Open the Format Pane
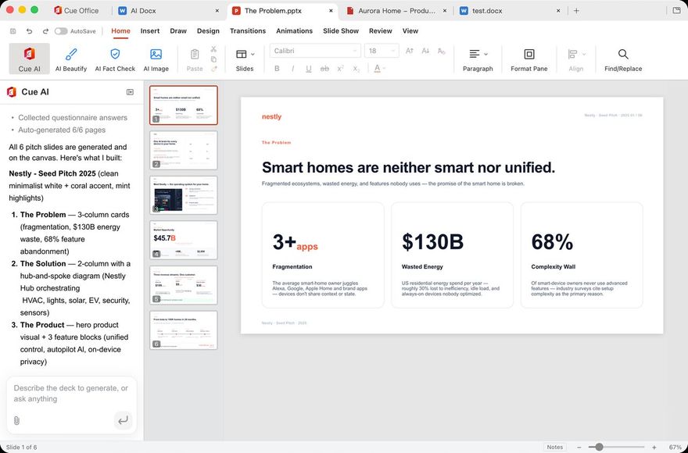The width and height of the screenshot is (688, 453). click(529, 59)
